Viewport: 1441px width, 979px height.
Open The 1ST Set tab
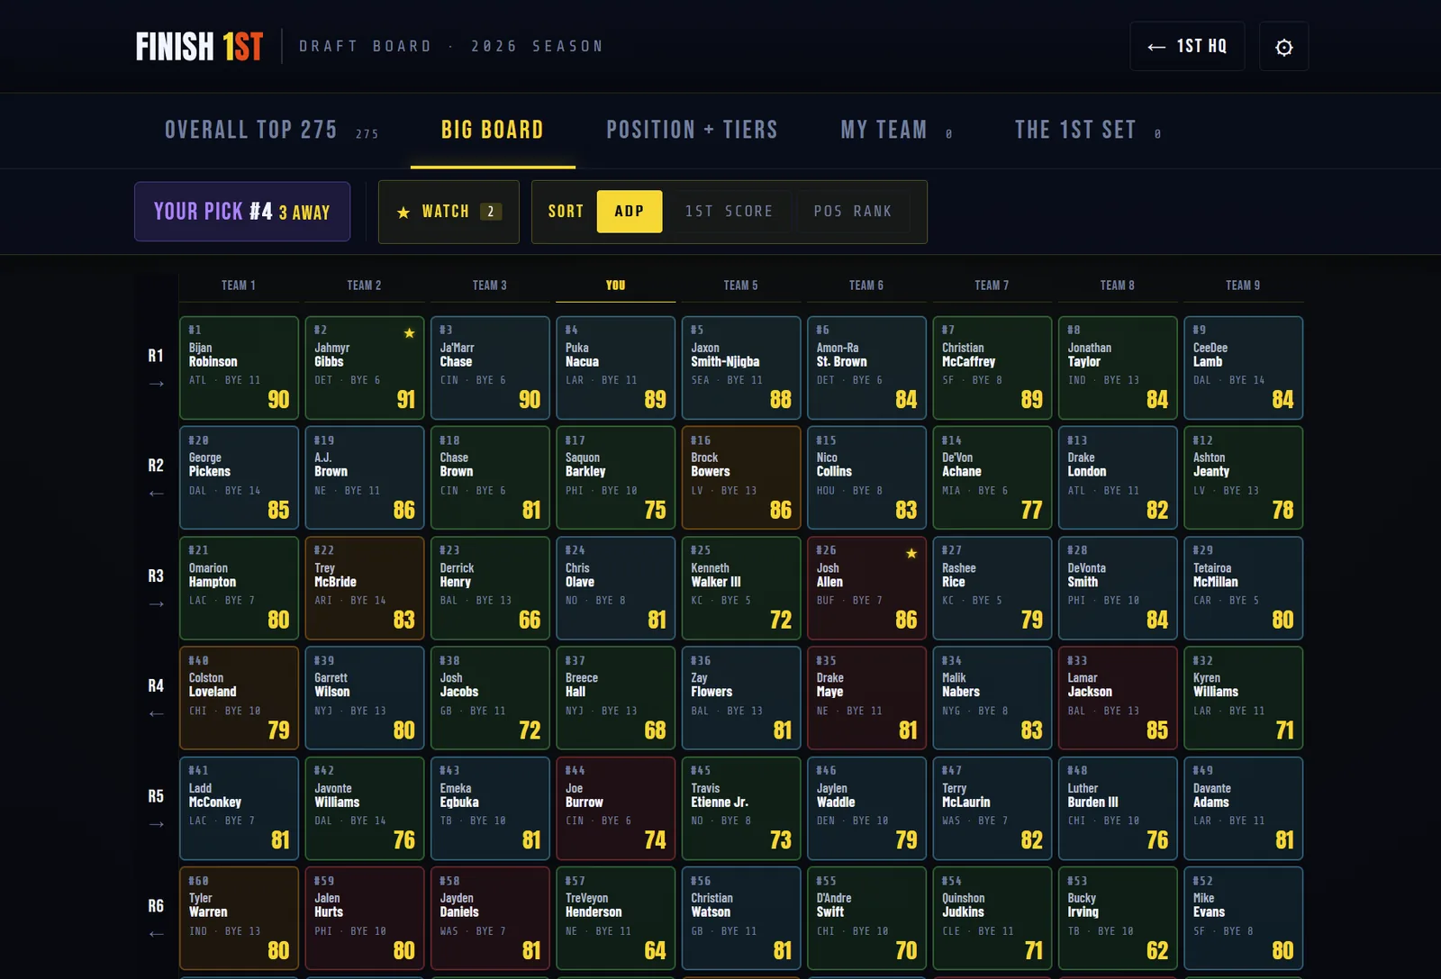[1088, 131]
